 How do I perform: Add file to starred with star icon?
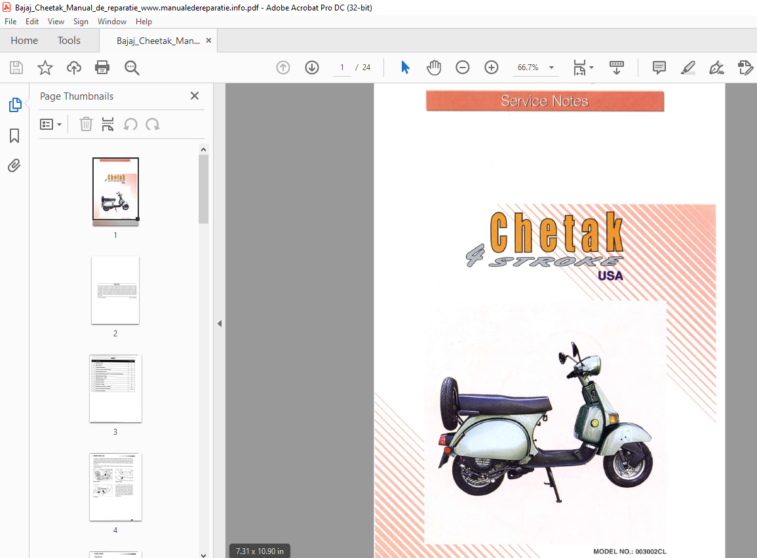45,68
